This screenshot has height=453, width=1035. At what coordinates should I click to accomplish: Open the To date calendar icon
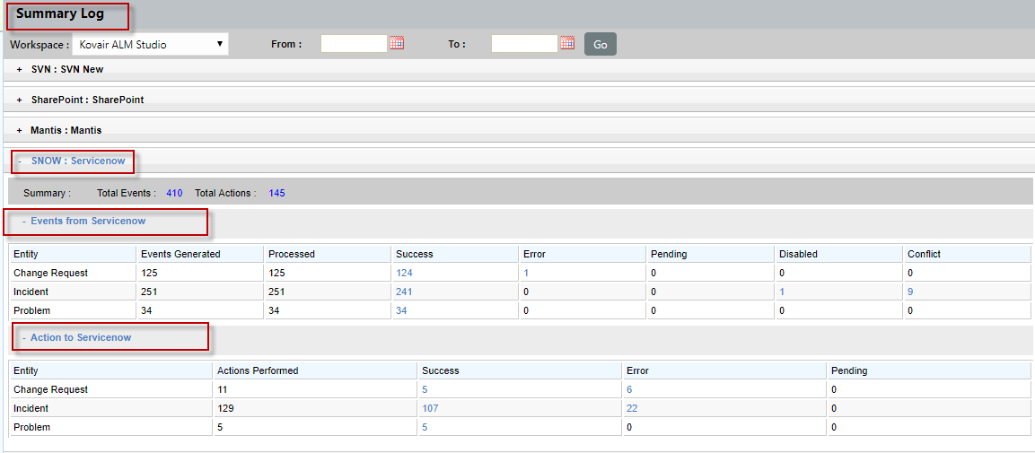click(566, 43)
